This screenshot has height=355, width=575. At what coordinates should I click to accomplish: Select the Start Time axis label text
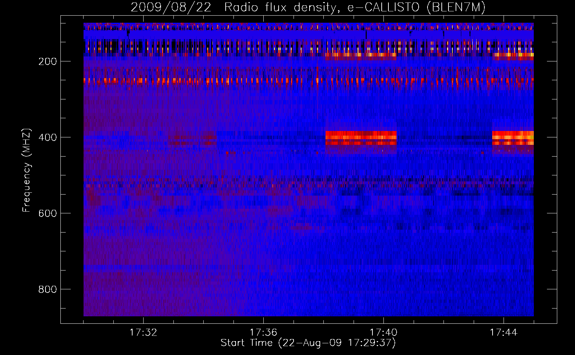(x=308, y=343)
